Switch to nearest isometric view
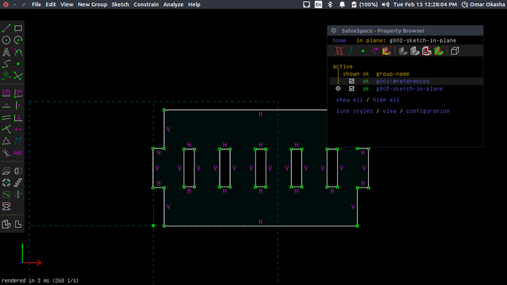The height and width of the screenshot is (285, 507). 6,224
